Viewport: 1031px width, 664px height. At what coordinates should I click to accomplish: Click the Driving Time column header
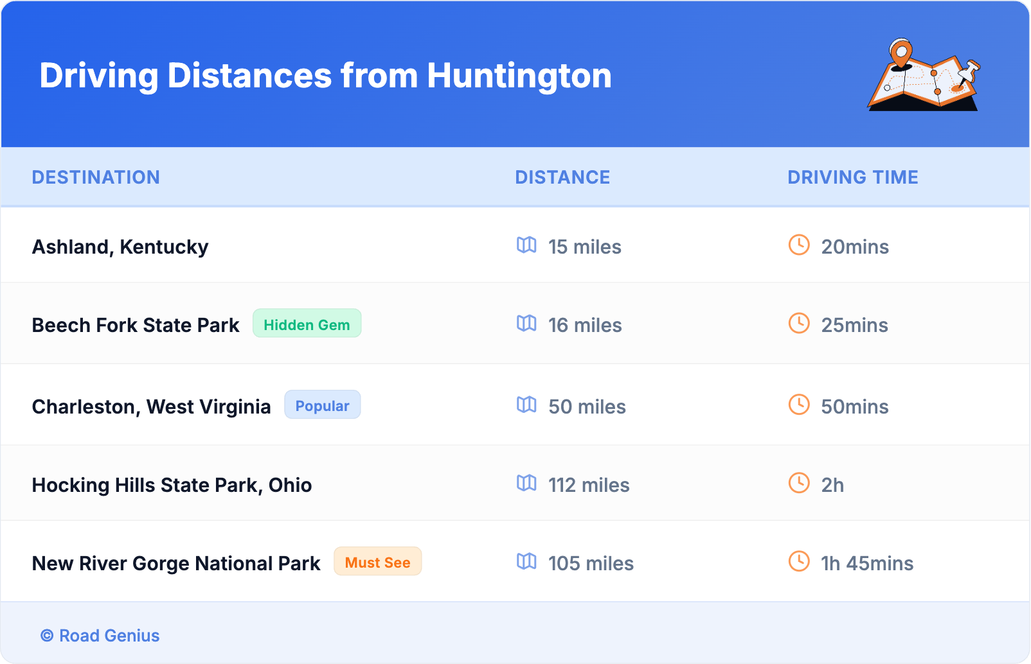coord(852,177)
